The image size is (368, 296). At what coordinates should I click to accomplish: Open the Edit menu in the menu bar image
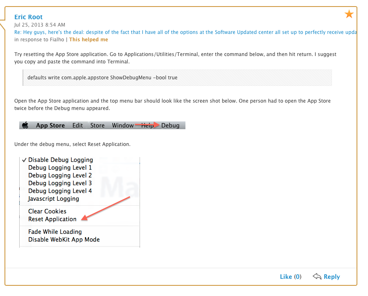[77, 126]
